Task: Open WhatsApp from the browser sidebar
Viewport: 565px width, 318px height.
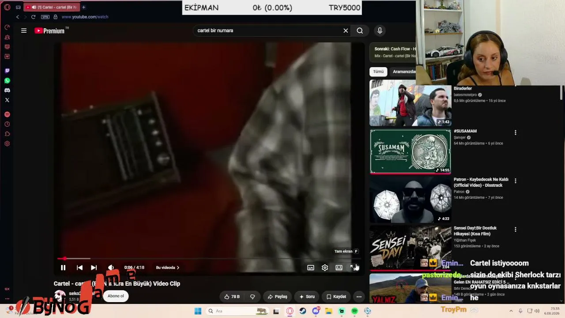Action: (x=7, y=80)
